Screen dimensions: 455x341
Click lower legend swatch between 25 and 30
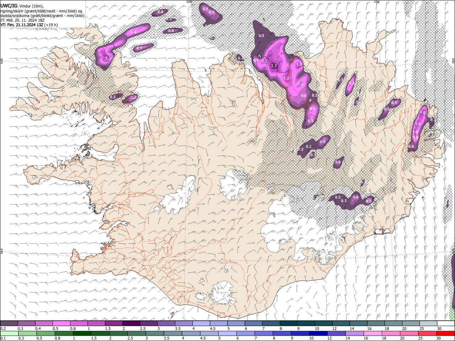[428, 333]
